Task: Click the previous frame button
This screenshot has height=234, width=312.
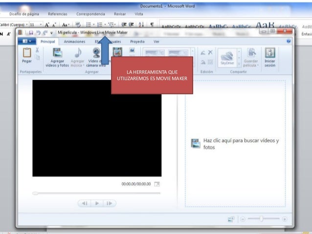Action: point(85,203)
